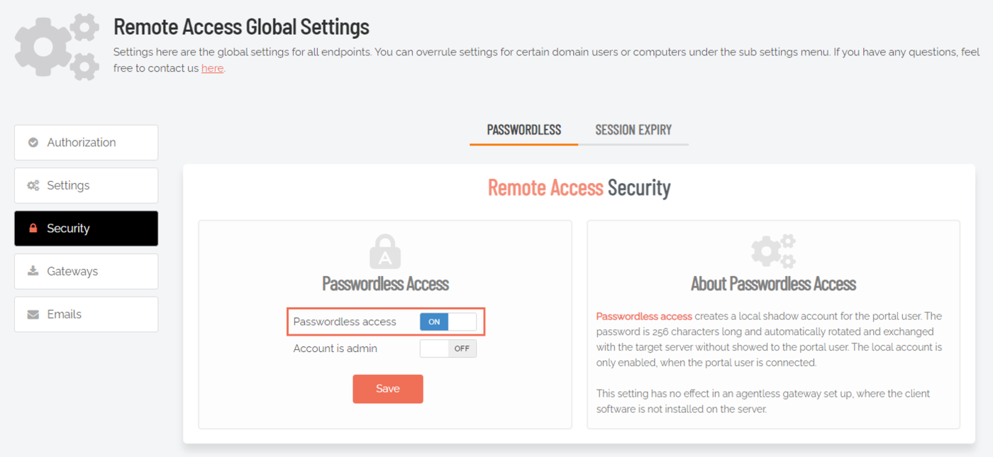Click the red Passwordless access description text
Image resolution: width=993 pixels, height=457 pixels.
644,316
